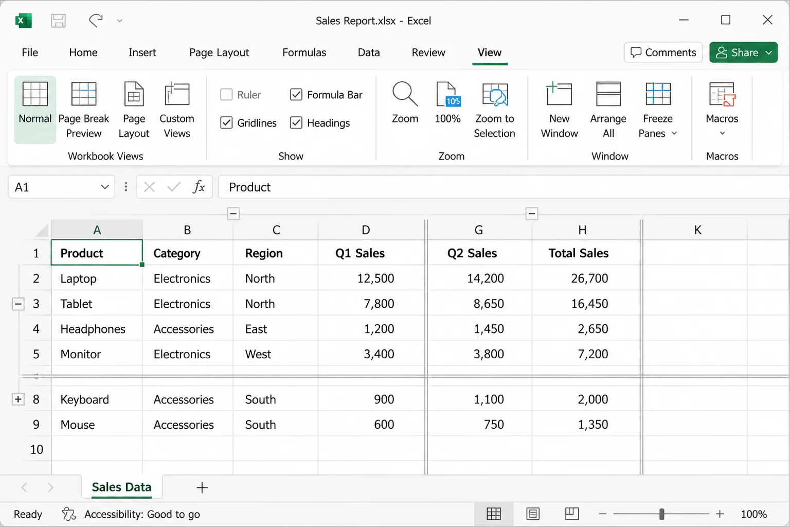790x527 pixels.
Task: Click Arrange All windows
Action: click(608, 110)
